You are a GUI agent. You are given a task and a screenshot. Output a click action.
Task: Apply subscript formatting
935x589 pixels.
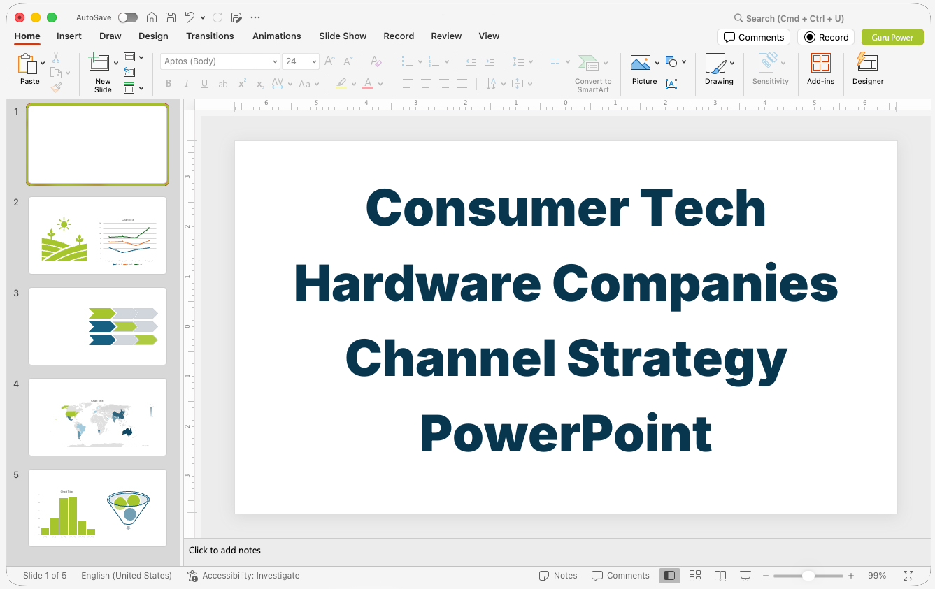coord(260,84)
